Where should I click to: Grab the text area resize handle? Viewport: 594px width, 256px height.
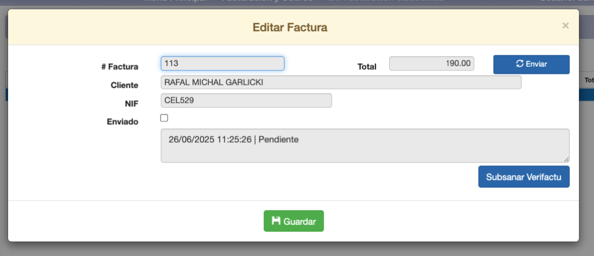point(566,159)
